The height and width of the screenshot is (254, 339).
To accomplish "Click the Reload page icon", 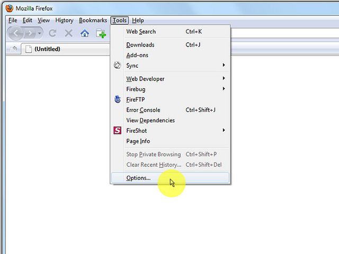I will (x=52, y=33).
